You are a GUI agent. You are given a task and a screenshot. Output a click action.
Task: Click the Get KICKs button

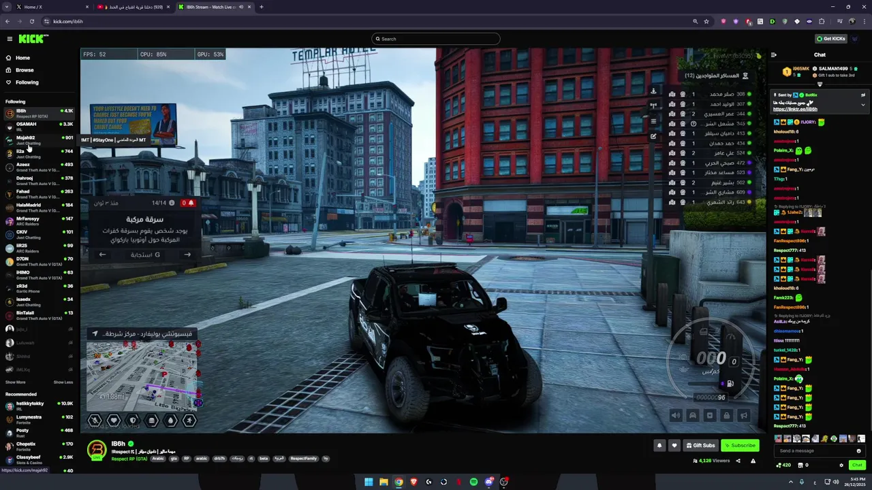coord(831,39)
